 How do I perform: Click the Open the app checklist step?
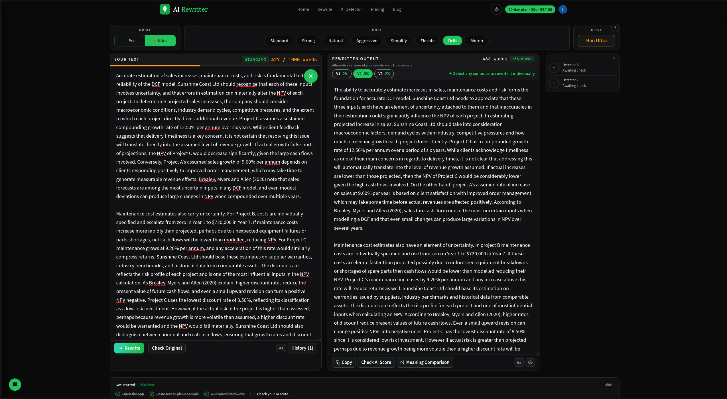(130, 394)
